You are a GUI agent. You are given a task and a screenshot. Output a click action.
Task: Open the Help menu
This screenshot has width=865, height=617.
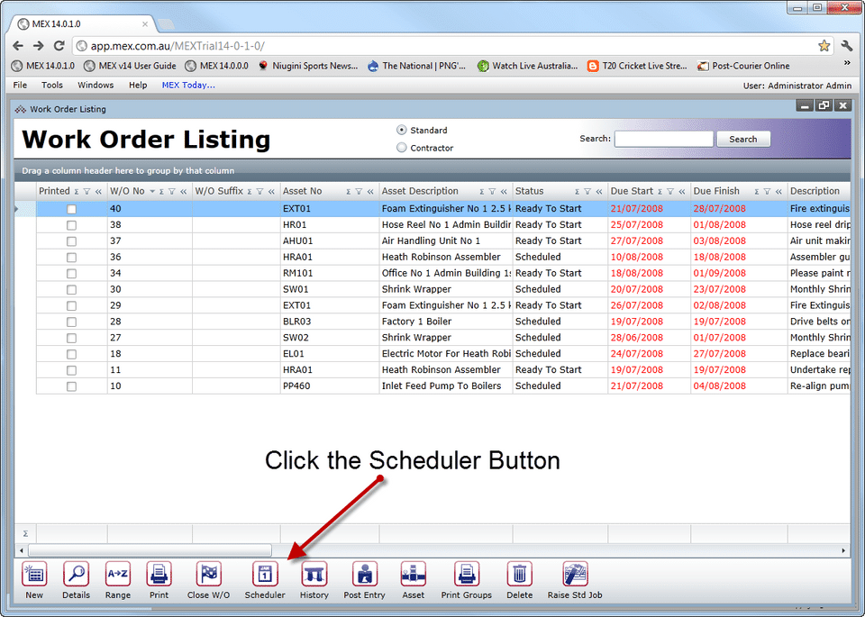[x=138, y=85]
